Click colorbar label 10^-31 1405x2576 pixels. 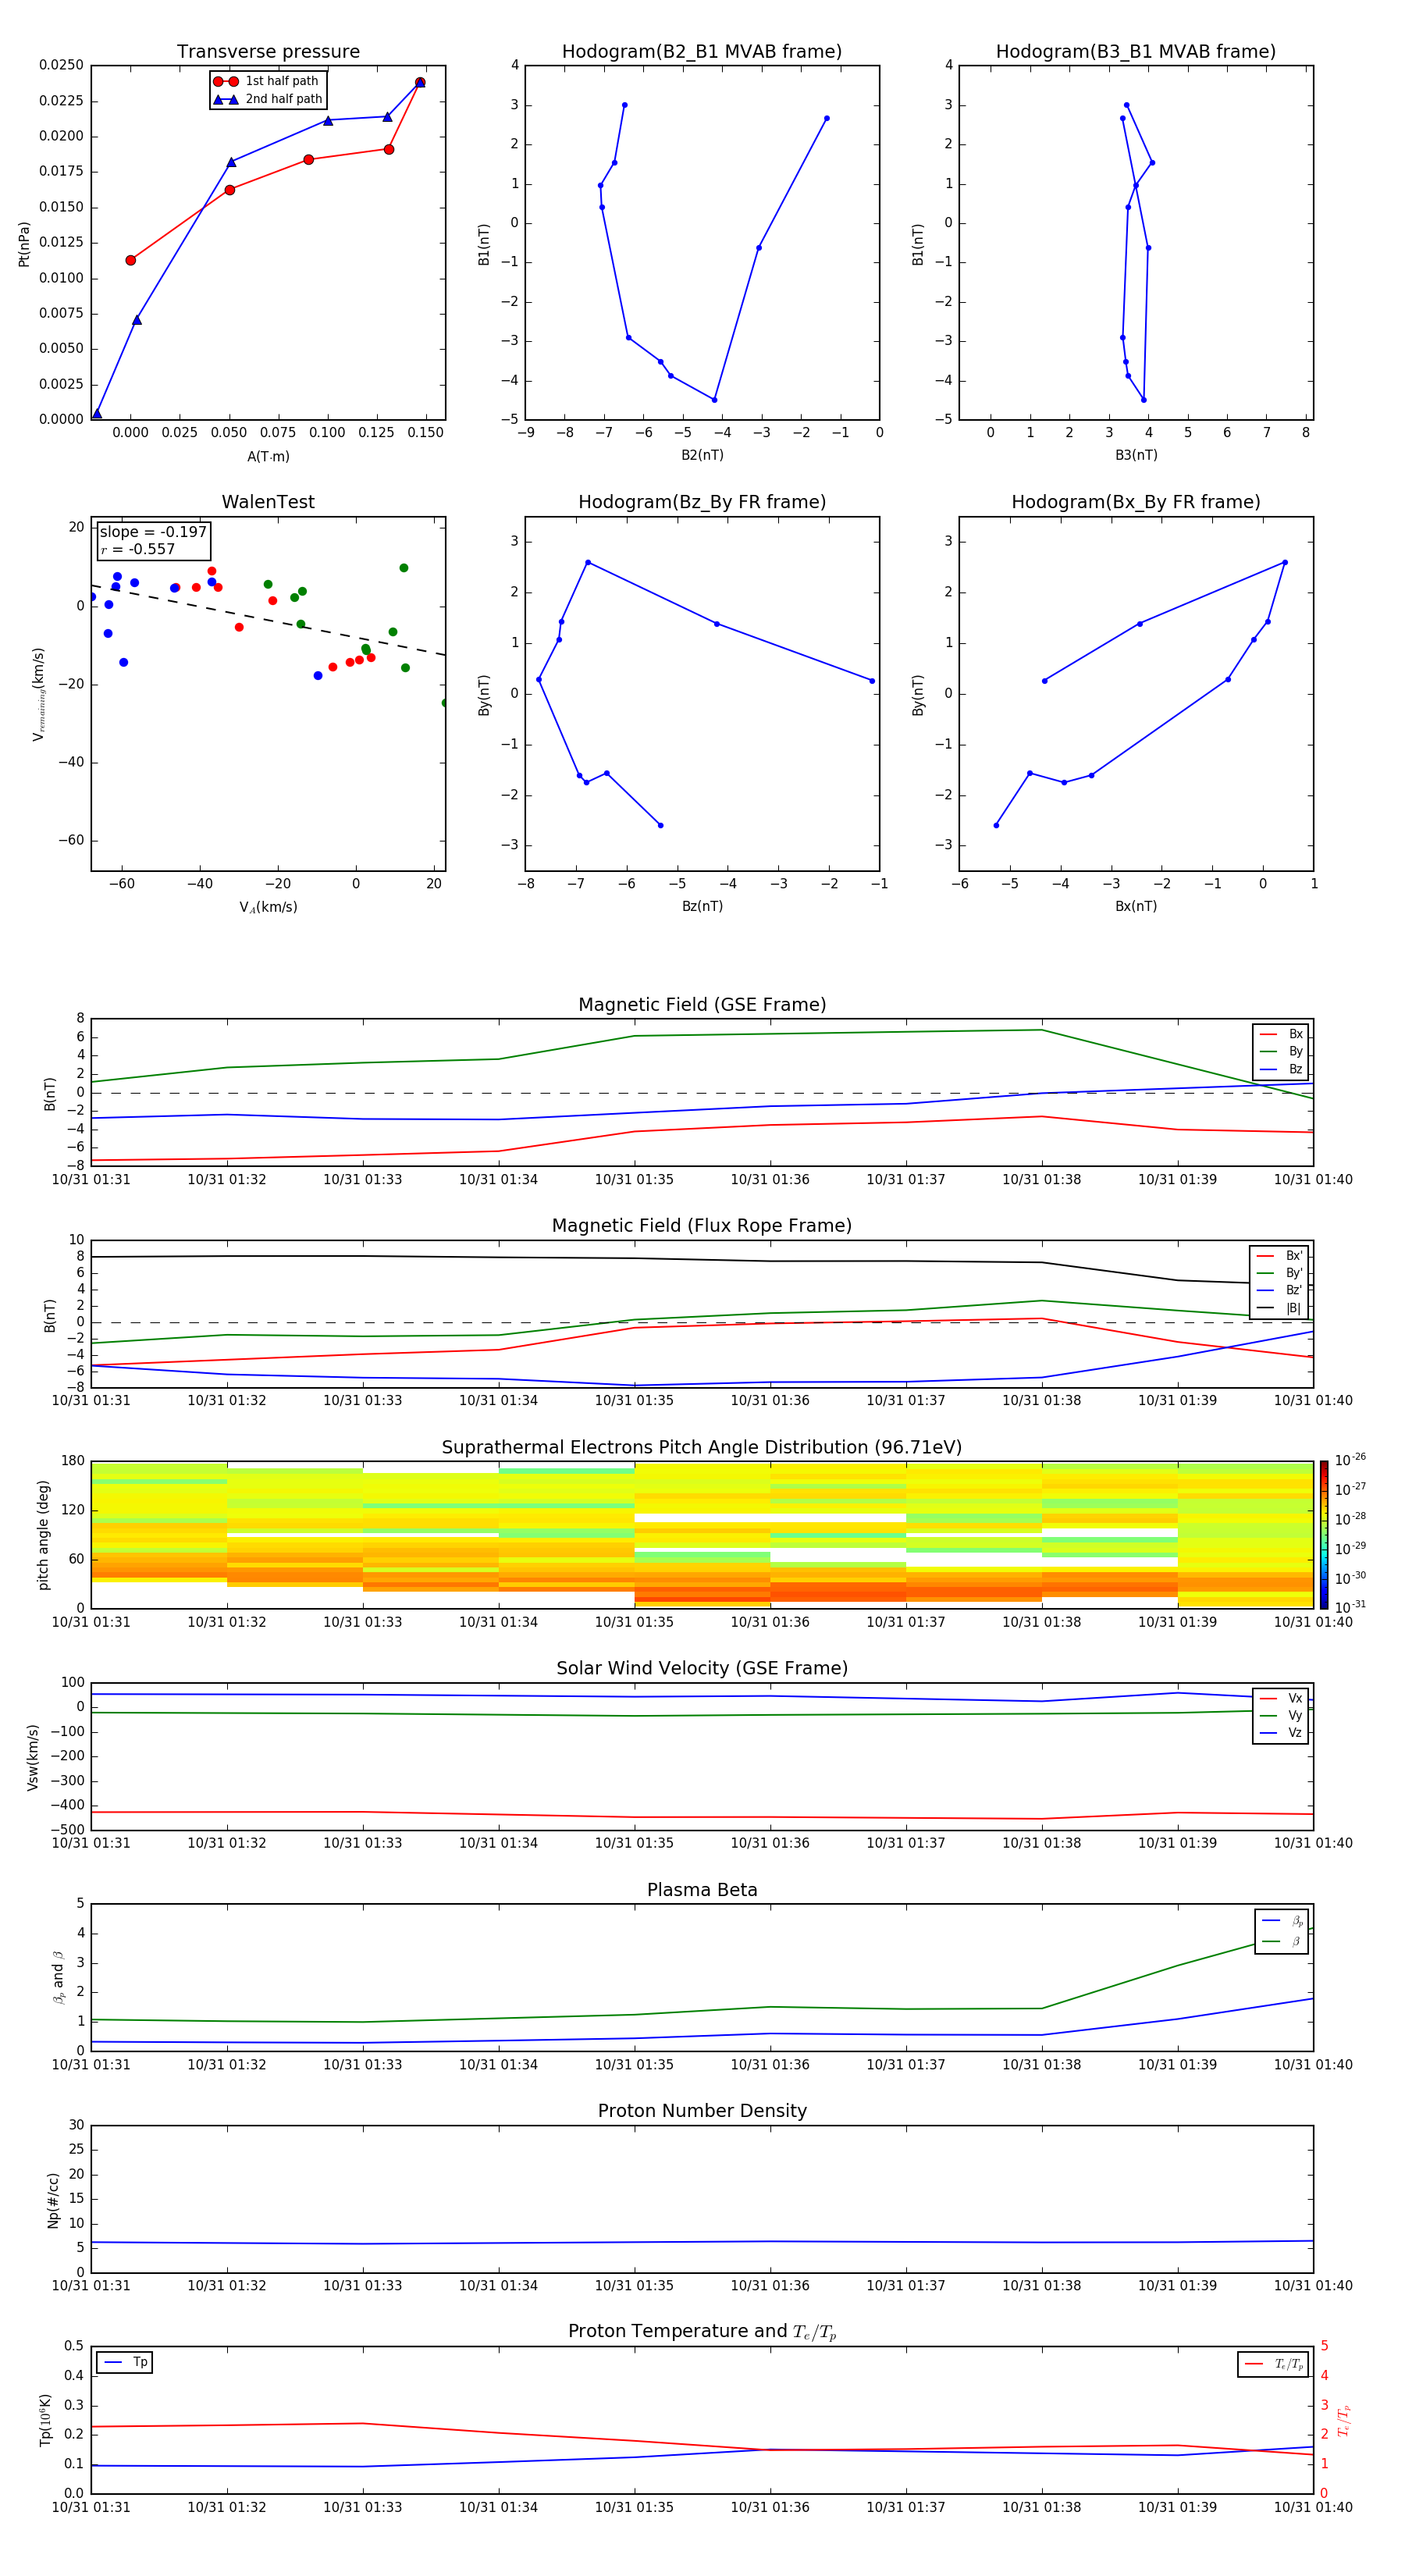coord(1350,1607)
